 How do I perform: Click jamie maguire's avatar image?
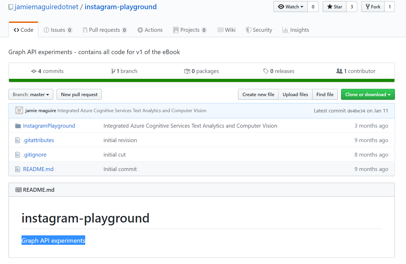(x=19, y=110)
